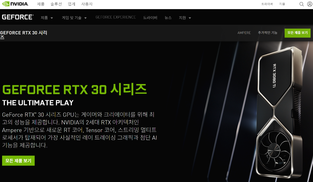Click 모든 제품 보기 button in sub-header

tap(297, 33)
